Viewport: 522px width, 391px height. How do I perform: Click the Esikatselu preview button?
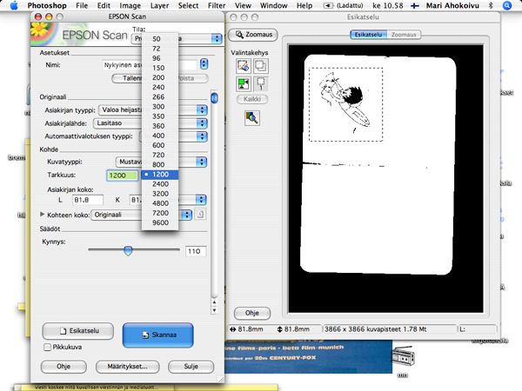tap(78, 331)
